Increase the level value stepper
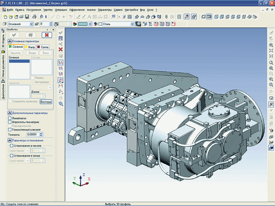The image size is (275, 206). (x=51, y=23)
